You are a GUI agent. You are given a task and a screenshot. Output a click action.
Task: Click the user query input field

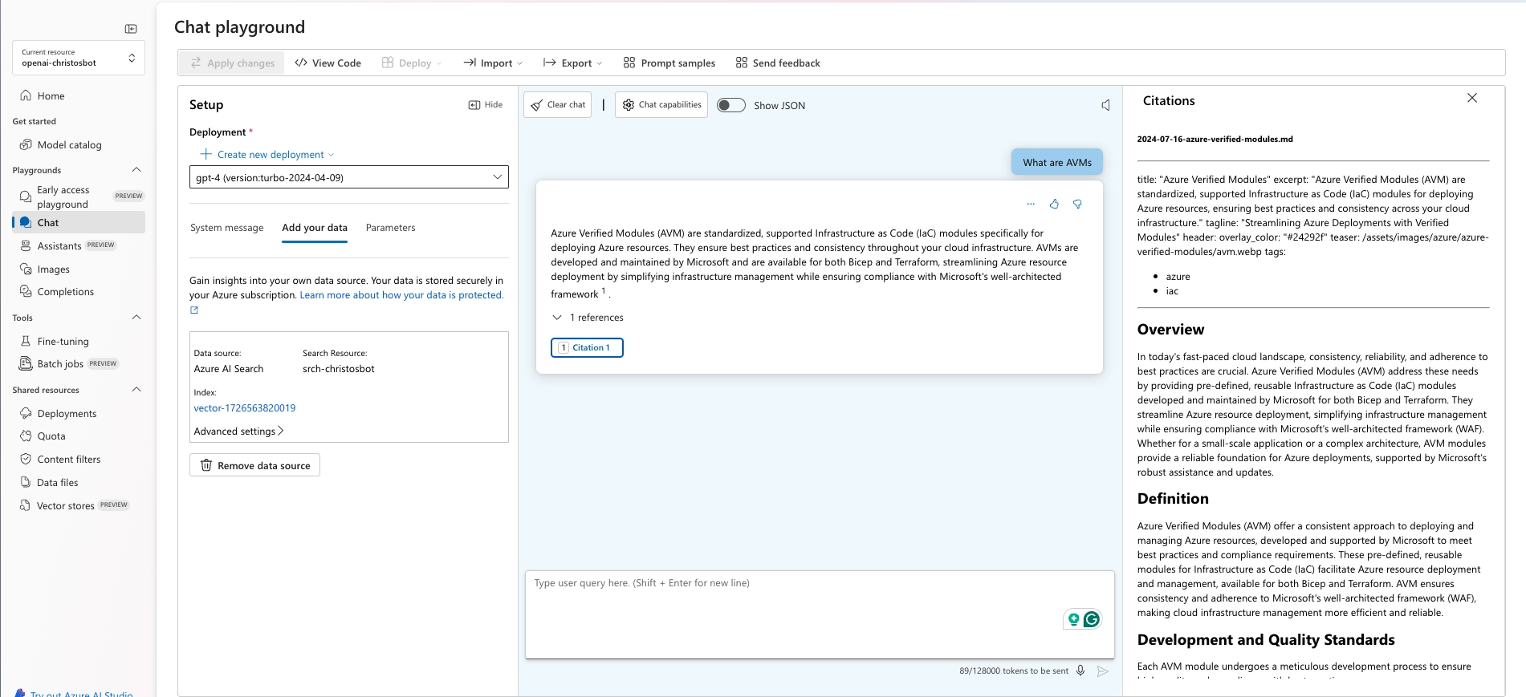(820, 614)
